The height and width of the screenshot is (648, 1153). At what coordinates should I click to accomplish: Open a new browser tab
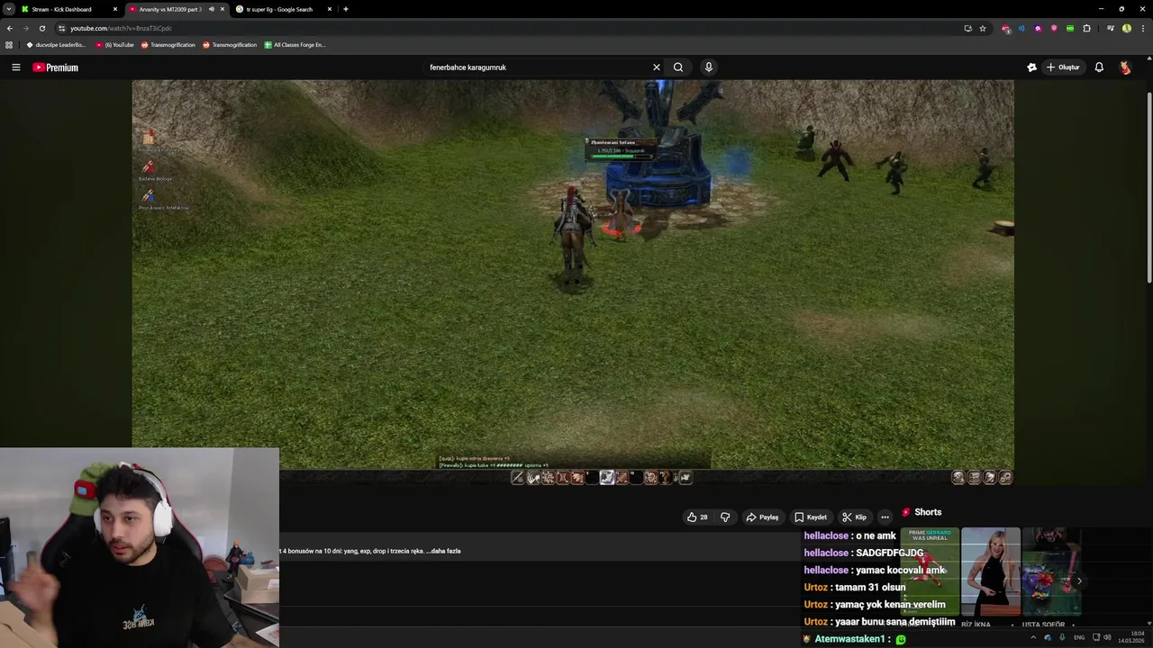(346, 9)
